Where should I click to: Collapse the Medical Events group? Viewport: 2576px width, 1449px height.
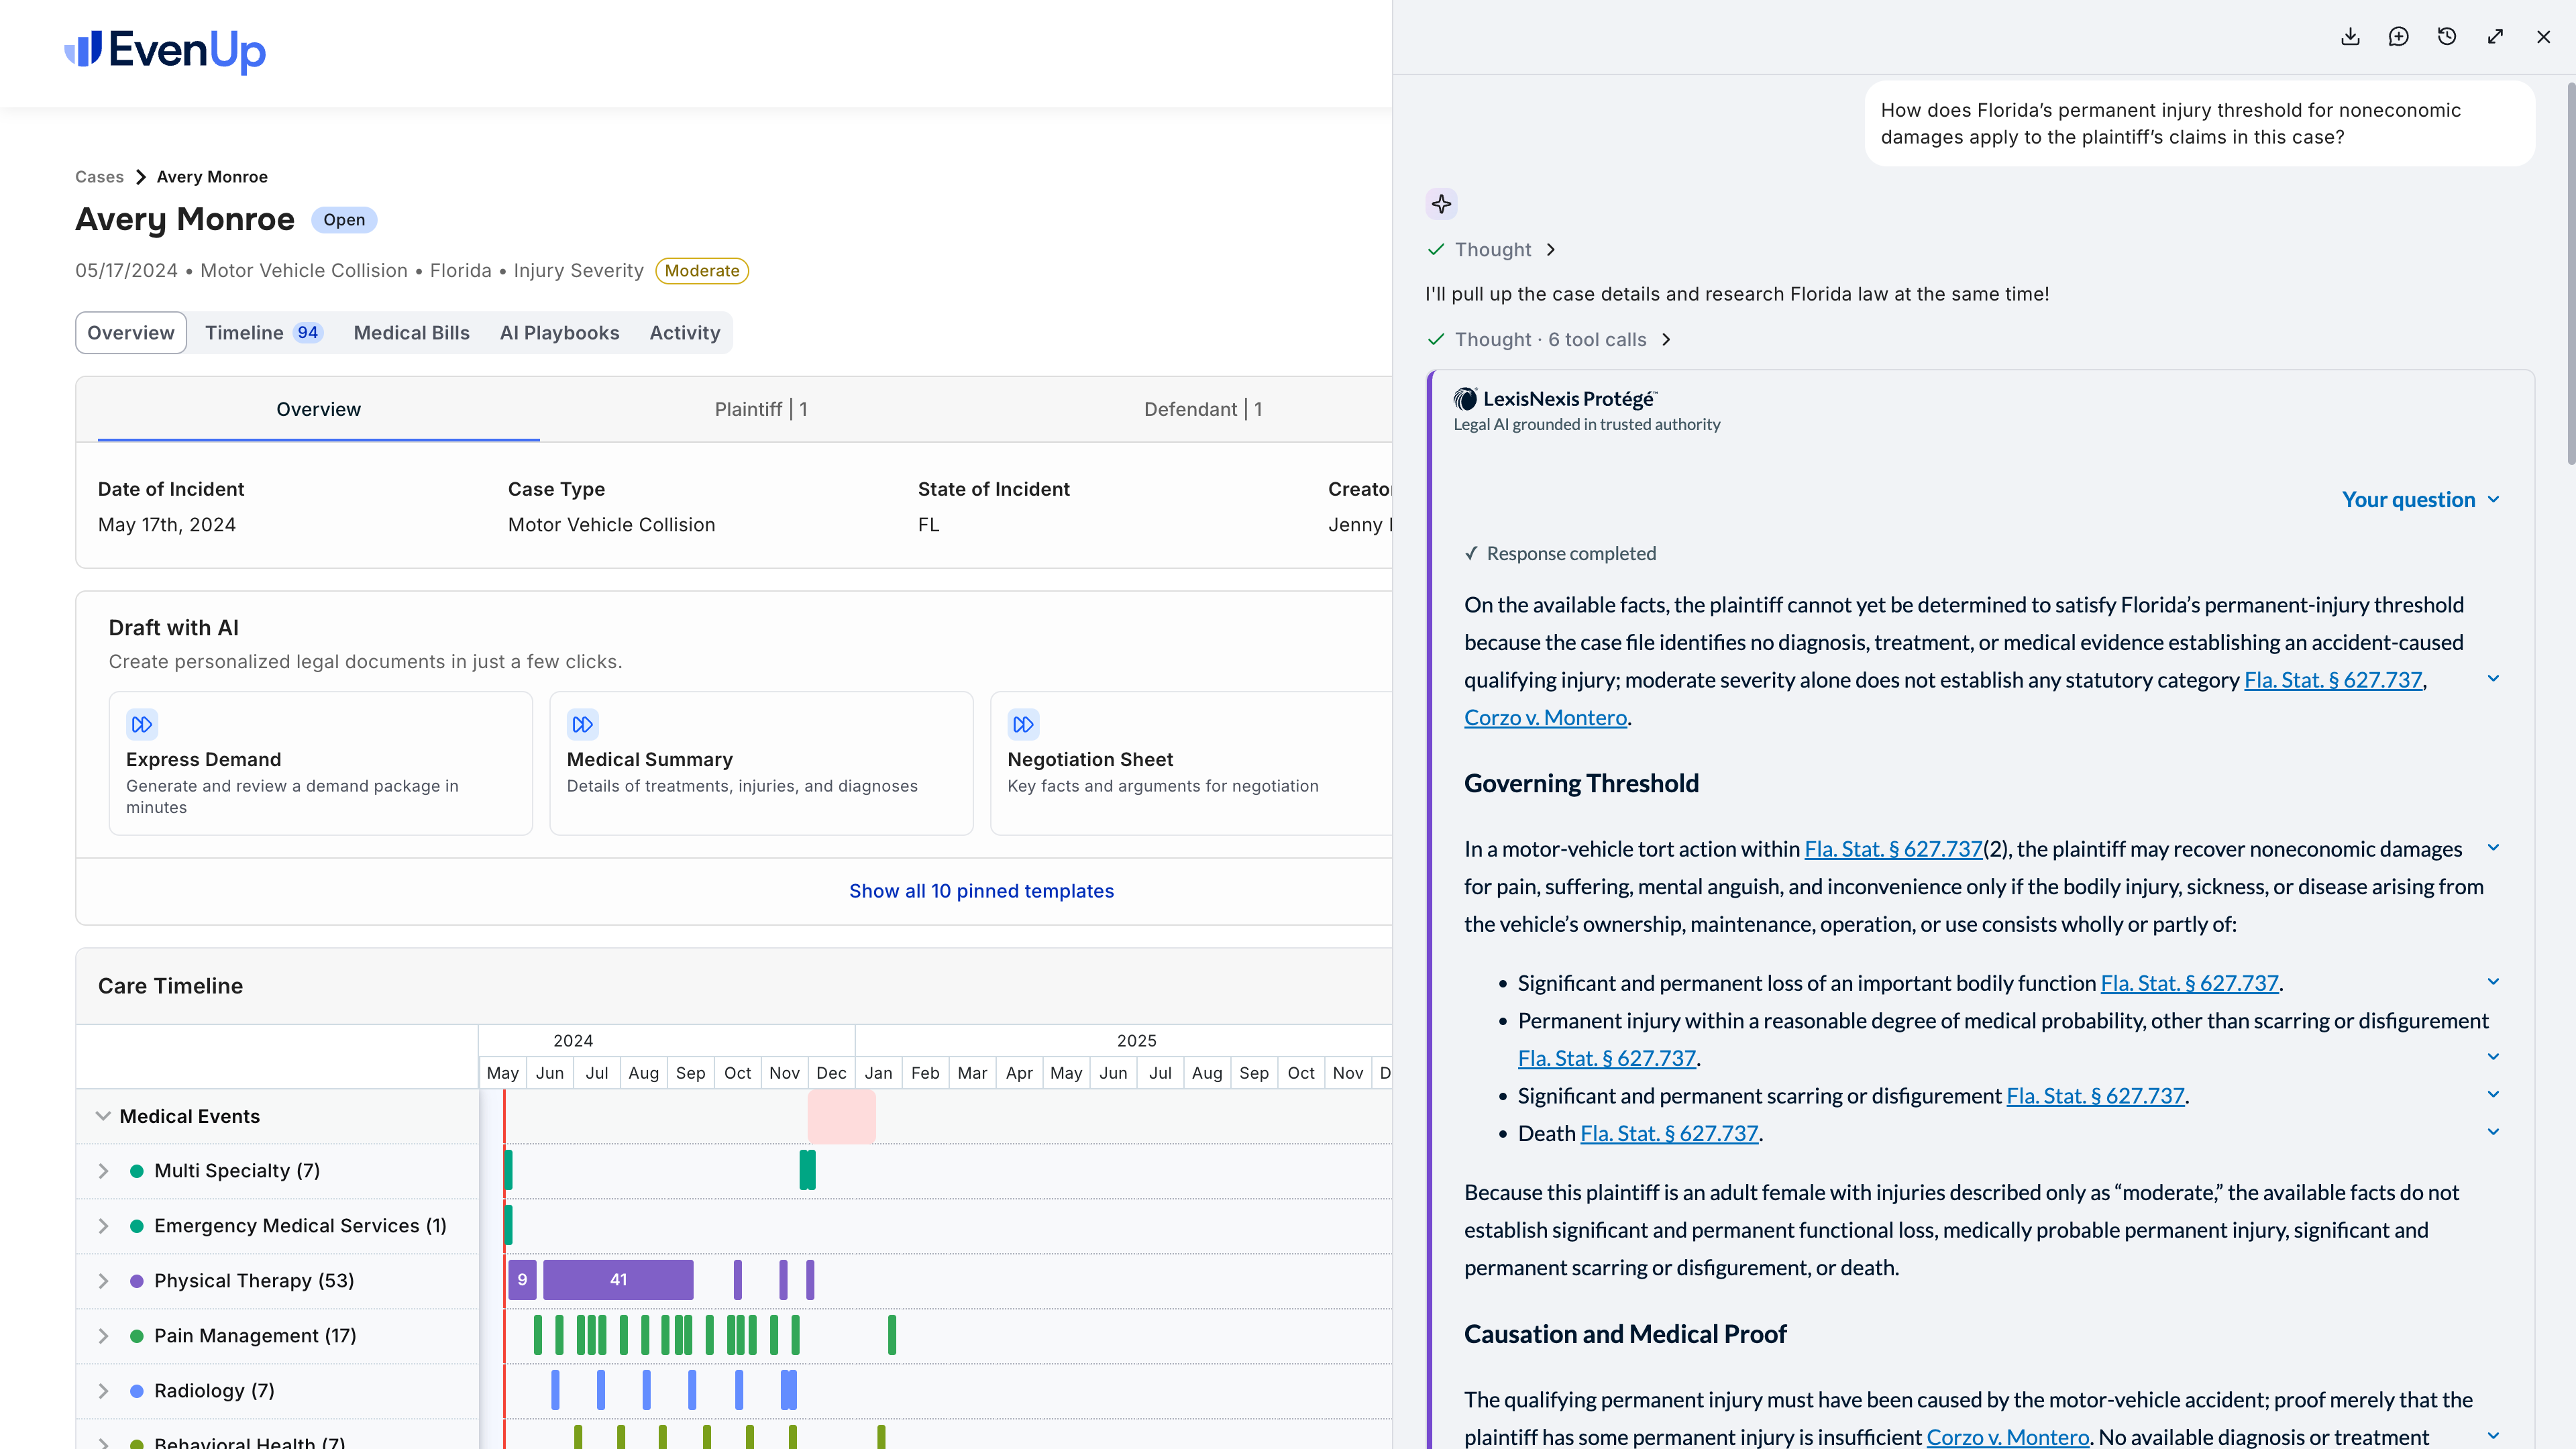tap(103, 1116)
